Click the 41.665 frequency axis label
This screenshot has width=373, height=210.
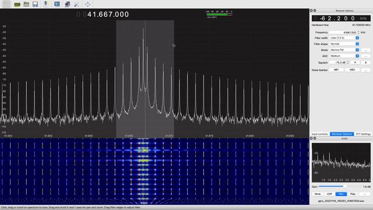point(129,136)
